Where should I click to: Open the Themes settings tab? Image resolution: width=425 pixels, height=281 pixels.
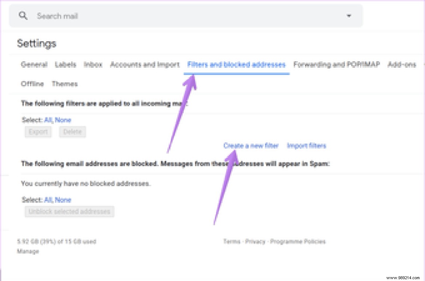65,83
